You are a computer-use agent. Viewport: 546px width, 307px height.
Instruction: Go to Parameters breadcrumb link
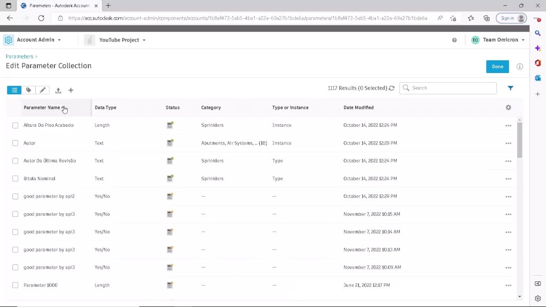pos(20,56)
